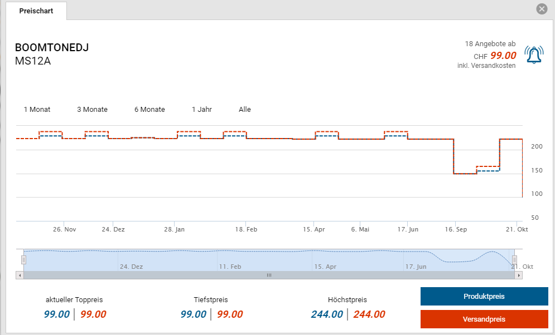The width and height of the screenshot is (555, 335).
Task: Click the price alert bell icon
Action: (534, 55)
